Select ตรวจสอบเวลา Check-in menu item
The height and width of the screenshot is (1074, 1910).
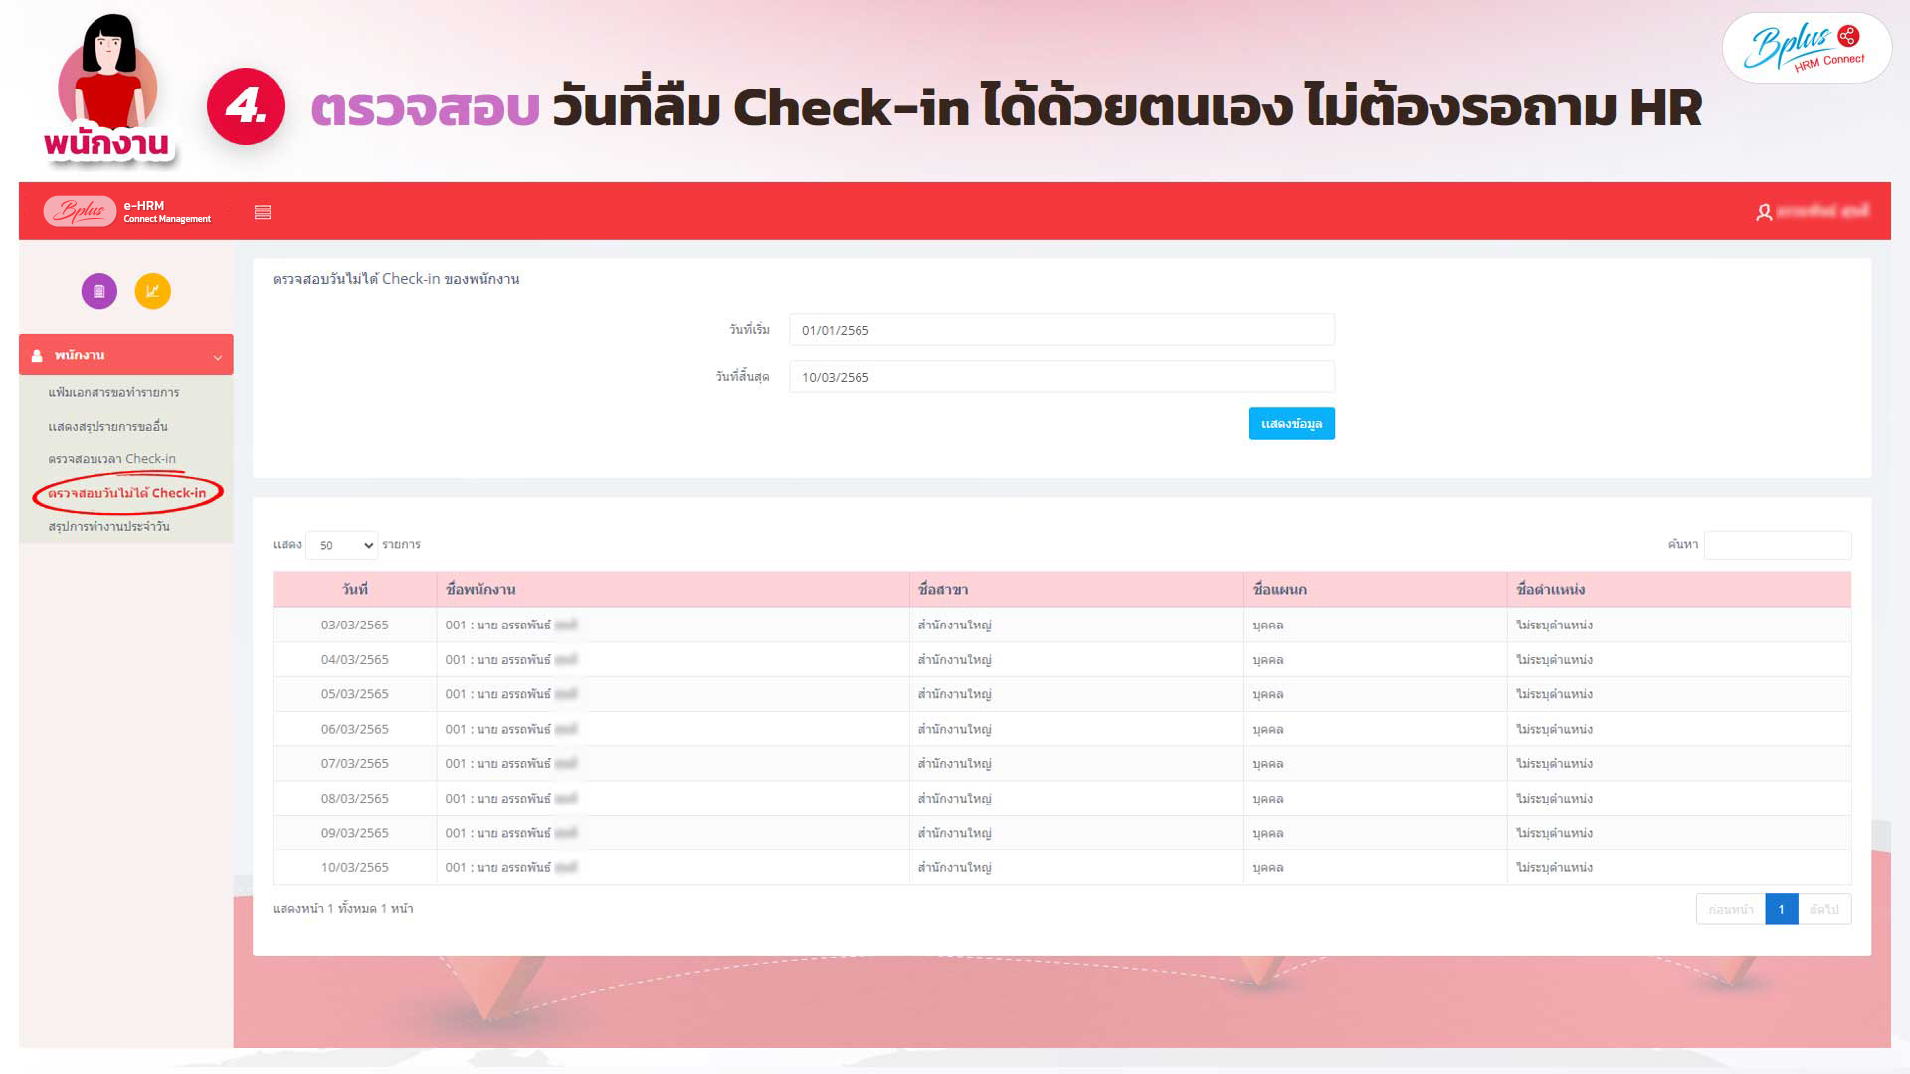coord(111,459)
